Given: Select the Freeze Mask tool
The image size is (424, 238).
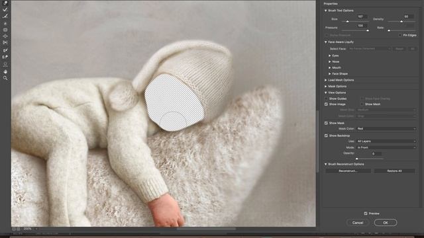Looking at the screenshot, I should coord(5,50).
